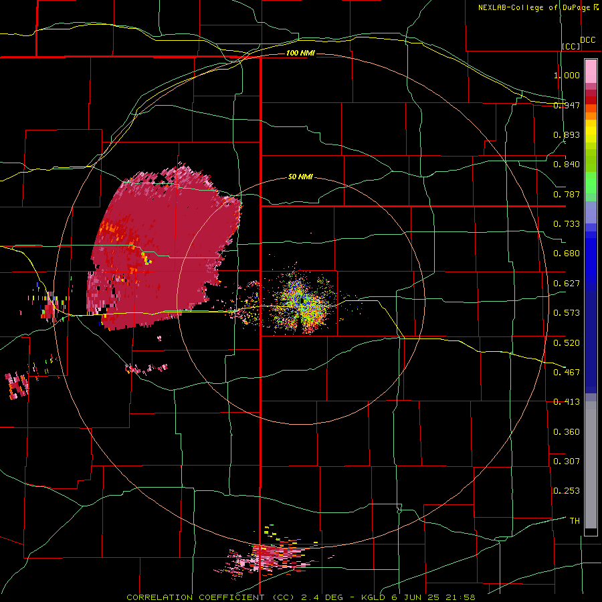The image size is (602, 602).
Task: Click the NEXLAB-College of DuPage credit text
Action: tap(534, 7)
